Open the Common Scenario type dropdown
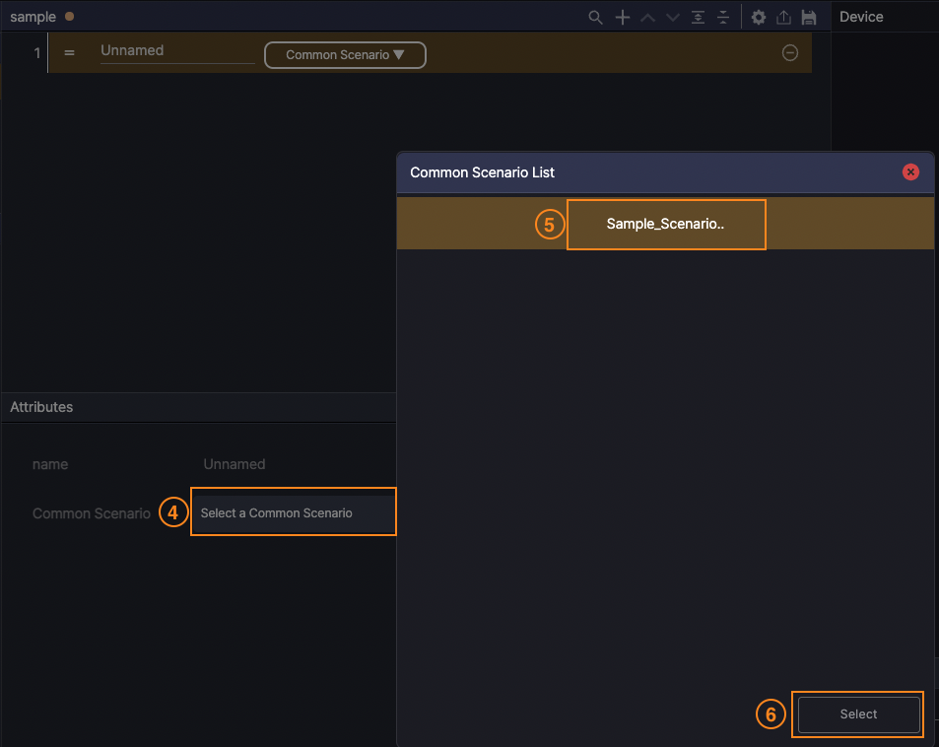 tap(345, 55)
